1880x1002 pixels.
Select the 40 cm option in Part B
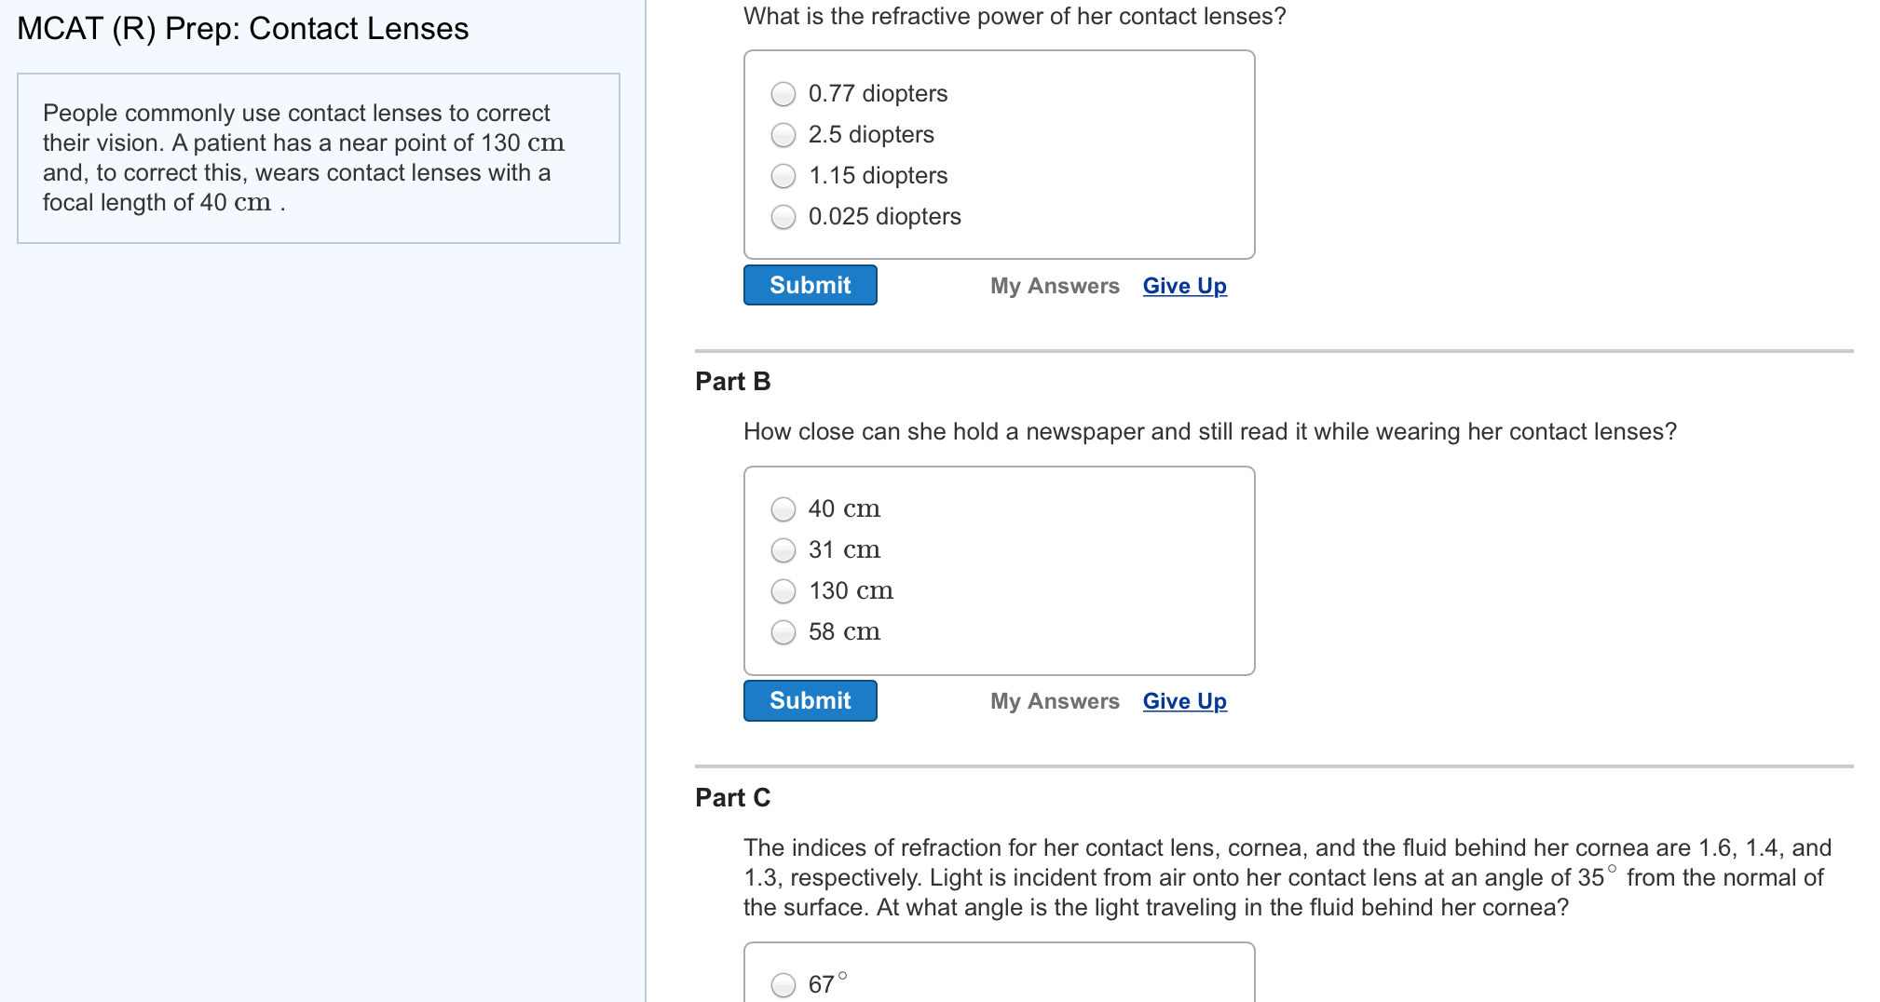(783, 509)
